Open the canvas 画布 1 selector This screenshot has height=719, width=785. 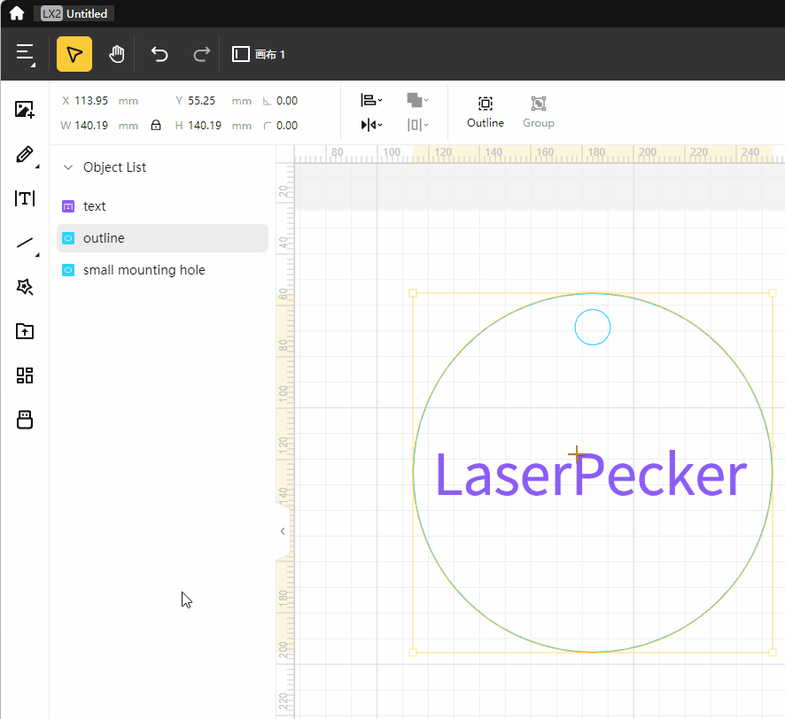(259, 54)
